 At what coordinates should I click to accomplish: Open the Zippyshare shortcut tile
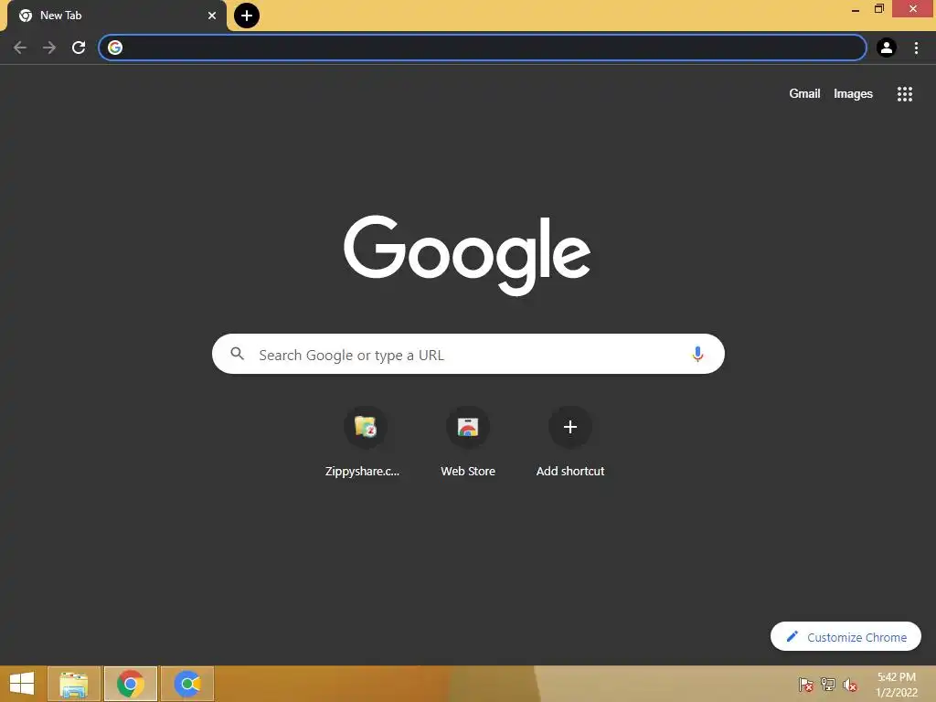[366, 441]
